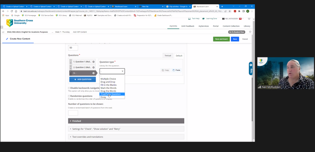This screenshot has height=152, width=315.
Task: Open the Library navigation tab
Action: (247, 26)
